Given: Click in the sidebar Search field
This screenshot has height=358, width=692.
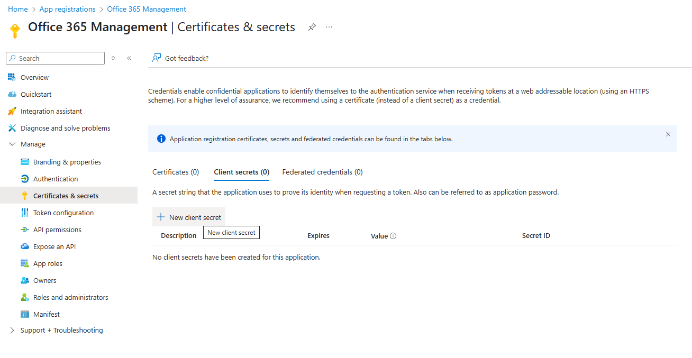Looking at the screenshot, I should [56, 58].
